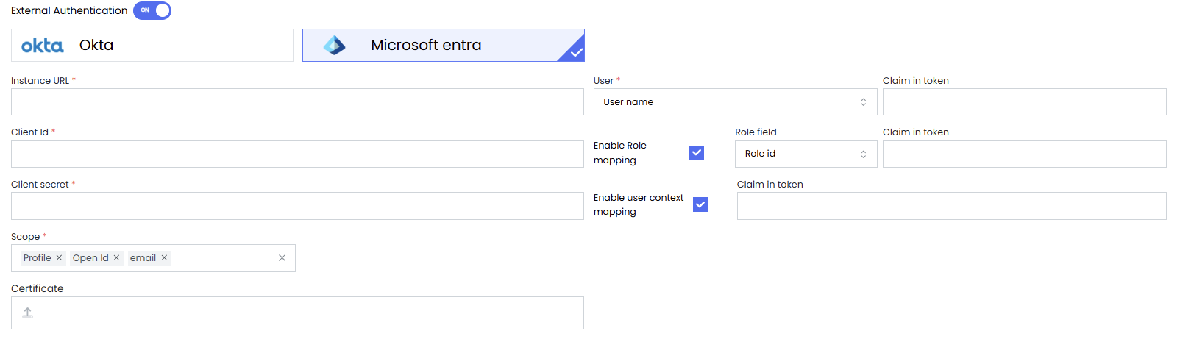Select the Microsoft entra provider card
Viewport: 1180px width, 342px height.
pos(443,45)
